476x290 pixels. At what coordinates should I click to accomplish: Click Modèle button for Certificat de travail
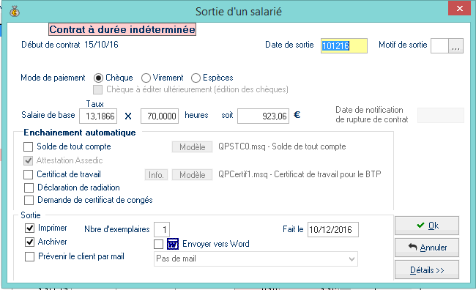tap(192, 175)
